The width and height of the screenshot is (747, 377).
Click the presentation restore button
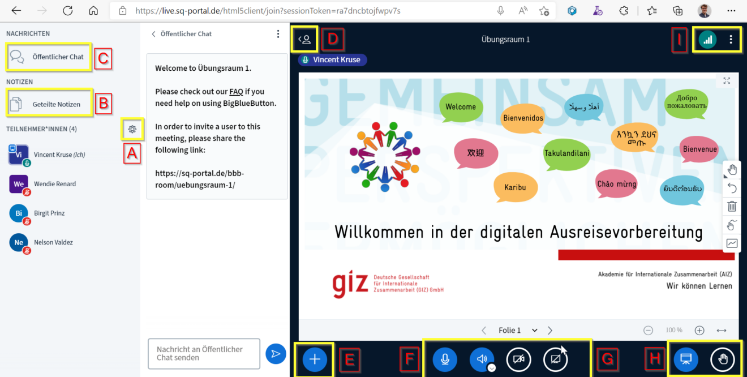(686, 359)
